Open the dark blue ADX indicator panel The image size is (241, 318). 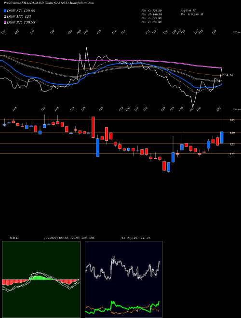(x=123, y=279)
